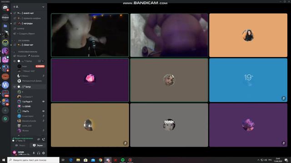Open Mail app from taskbar

point(93,160)
